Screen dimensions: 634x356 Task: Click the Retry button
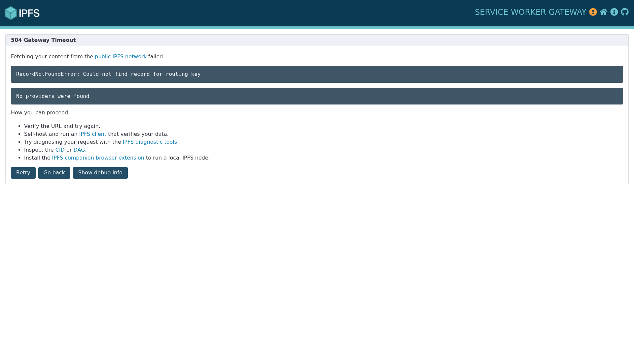tap(23, 173)
